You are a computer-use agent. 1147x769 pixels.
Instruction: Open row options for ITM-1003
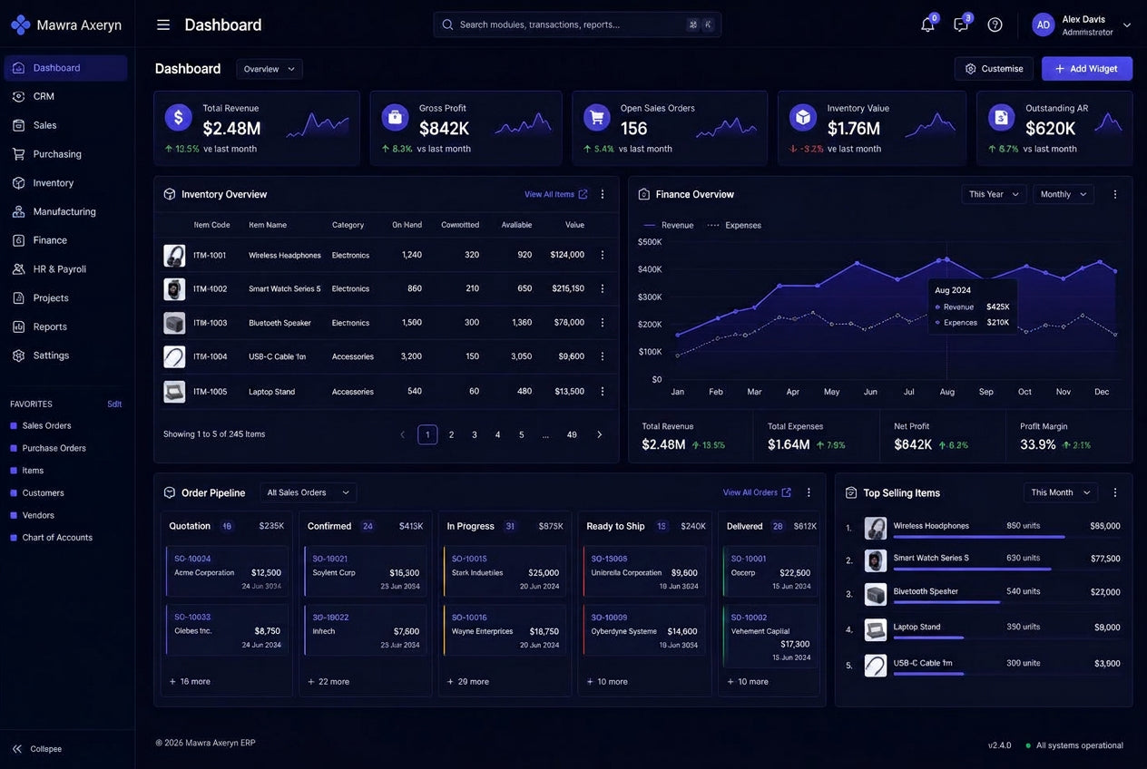[x=602, y=322]
